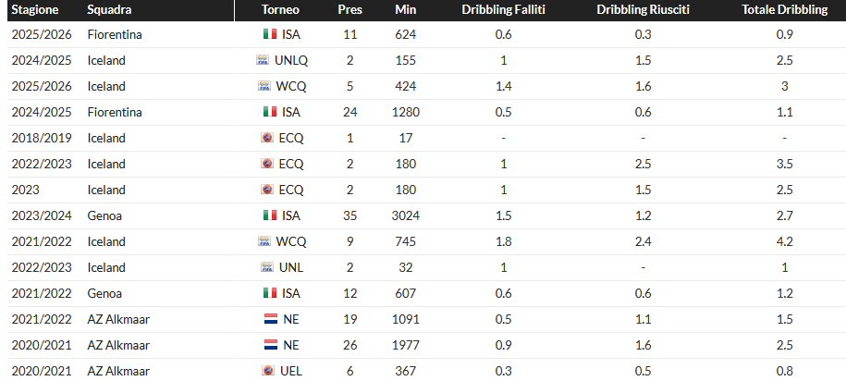The image size is (846, 381).
Task: Click the Italy flag in 2023/2024 Genoa row
Action: 270,215
